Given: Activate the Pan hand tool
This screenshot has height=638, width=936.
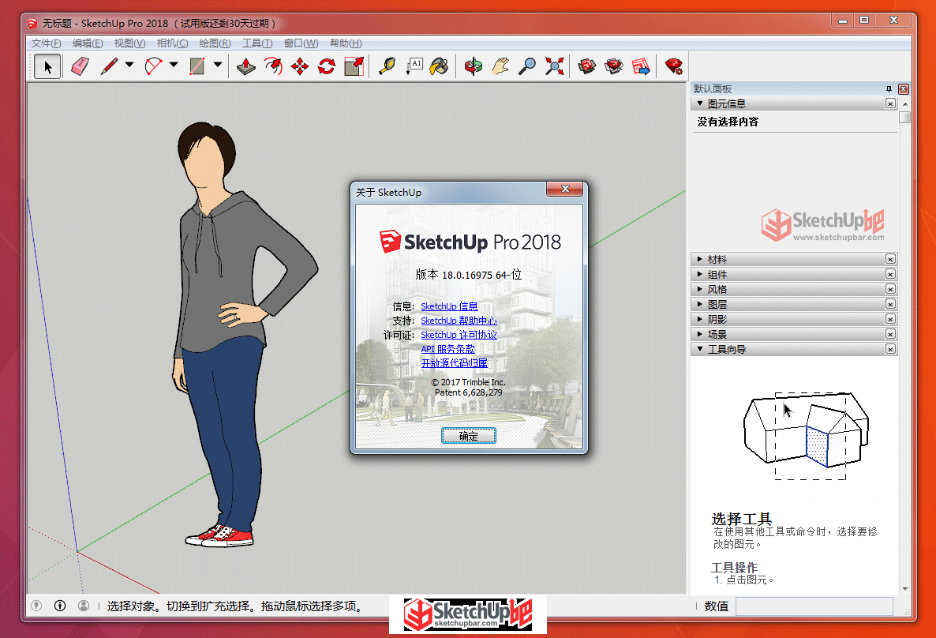Looking at the screenshot, I should tap(500, 66).
